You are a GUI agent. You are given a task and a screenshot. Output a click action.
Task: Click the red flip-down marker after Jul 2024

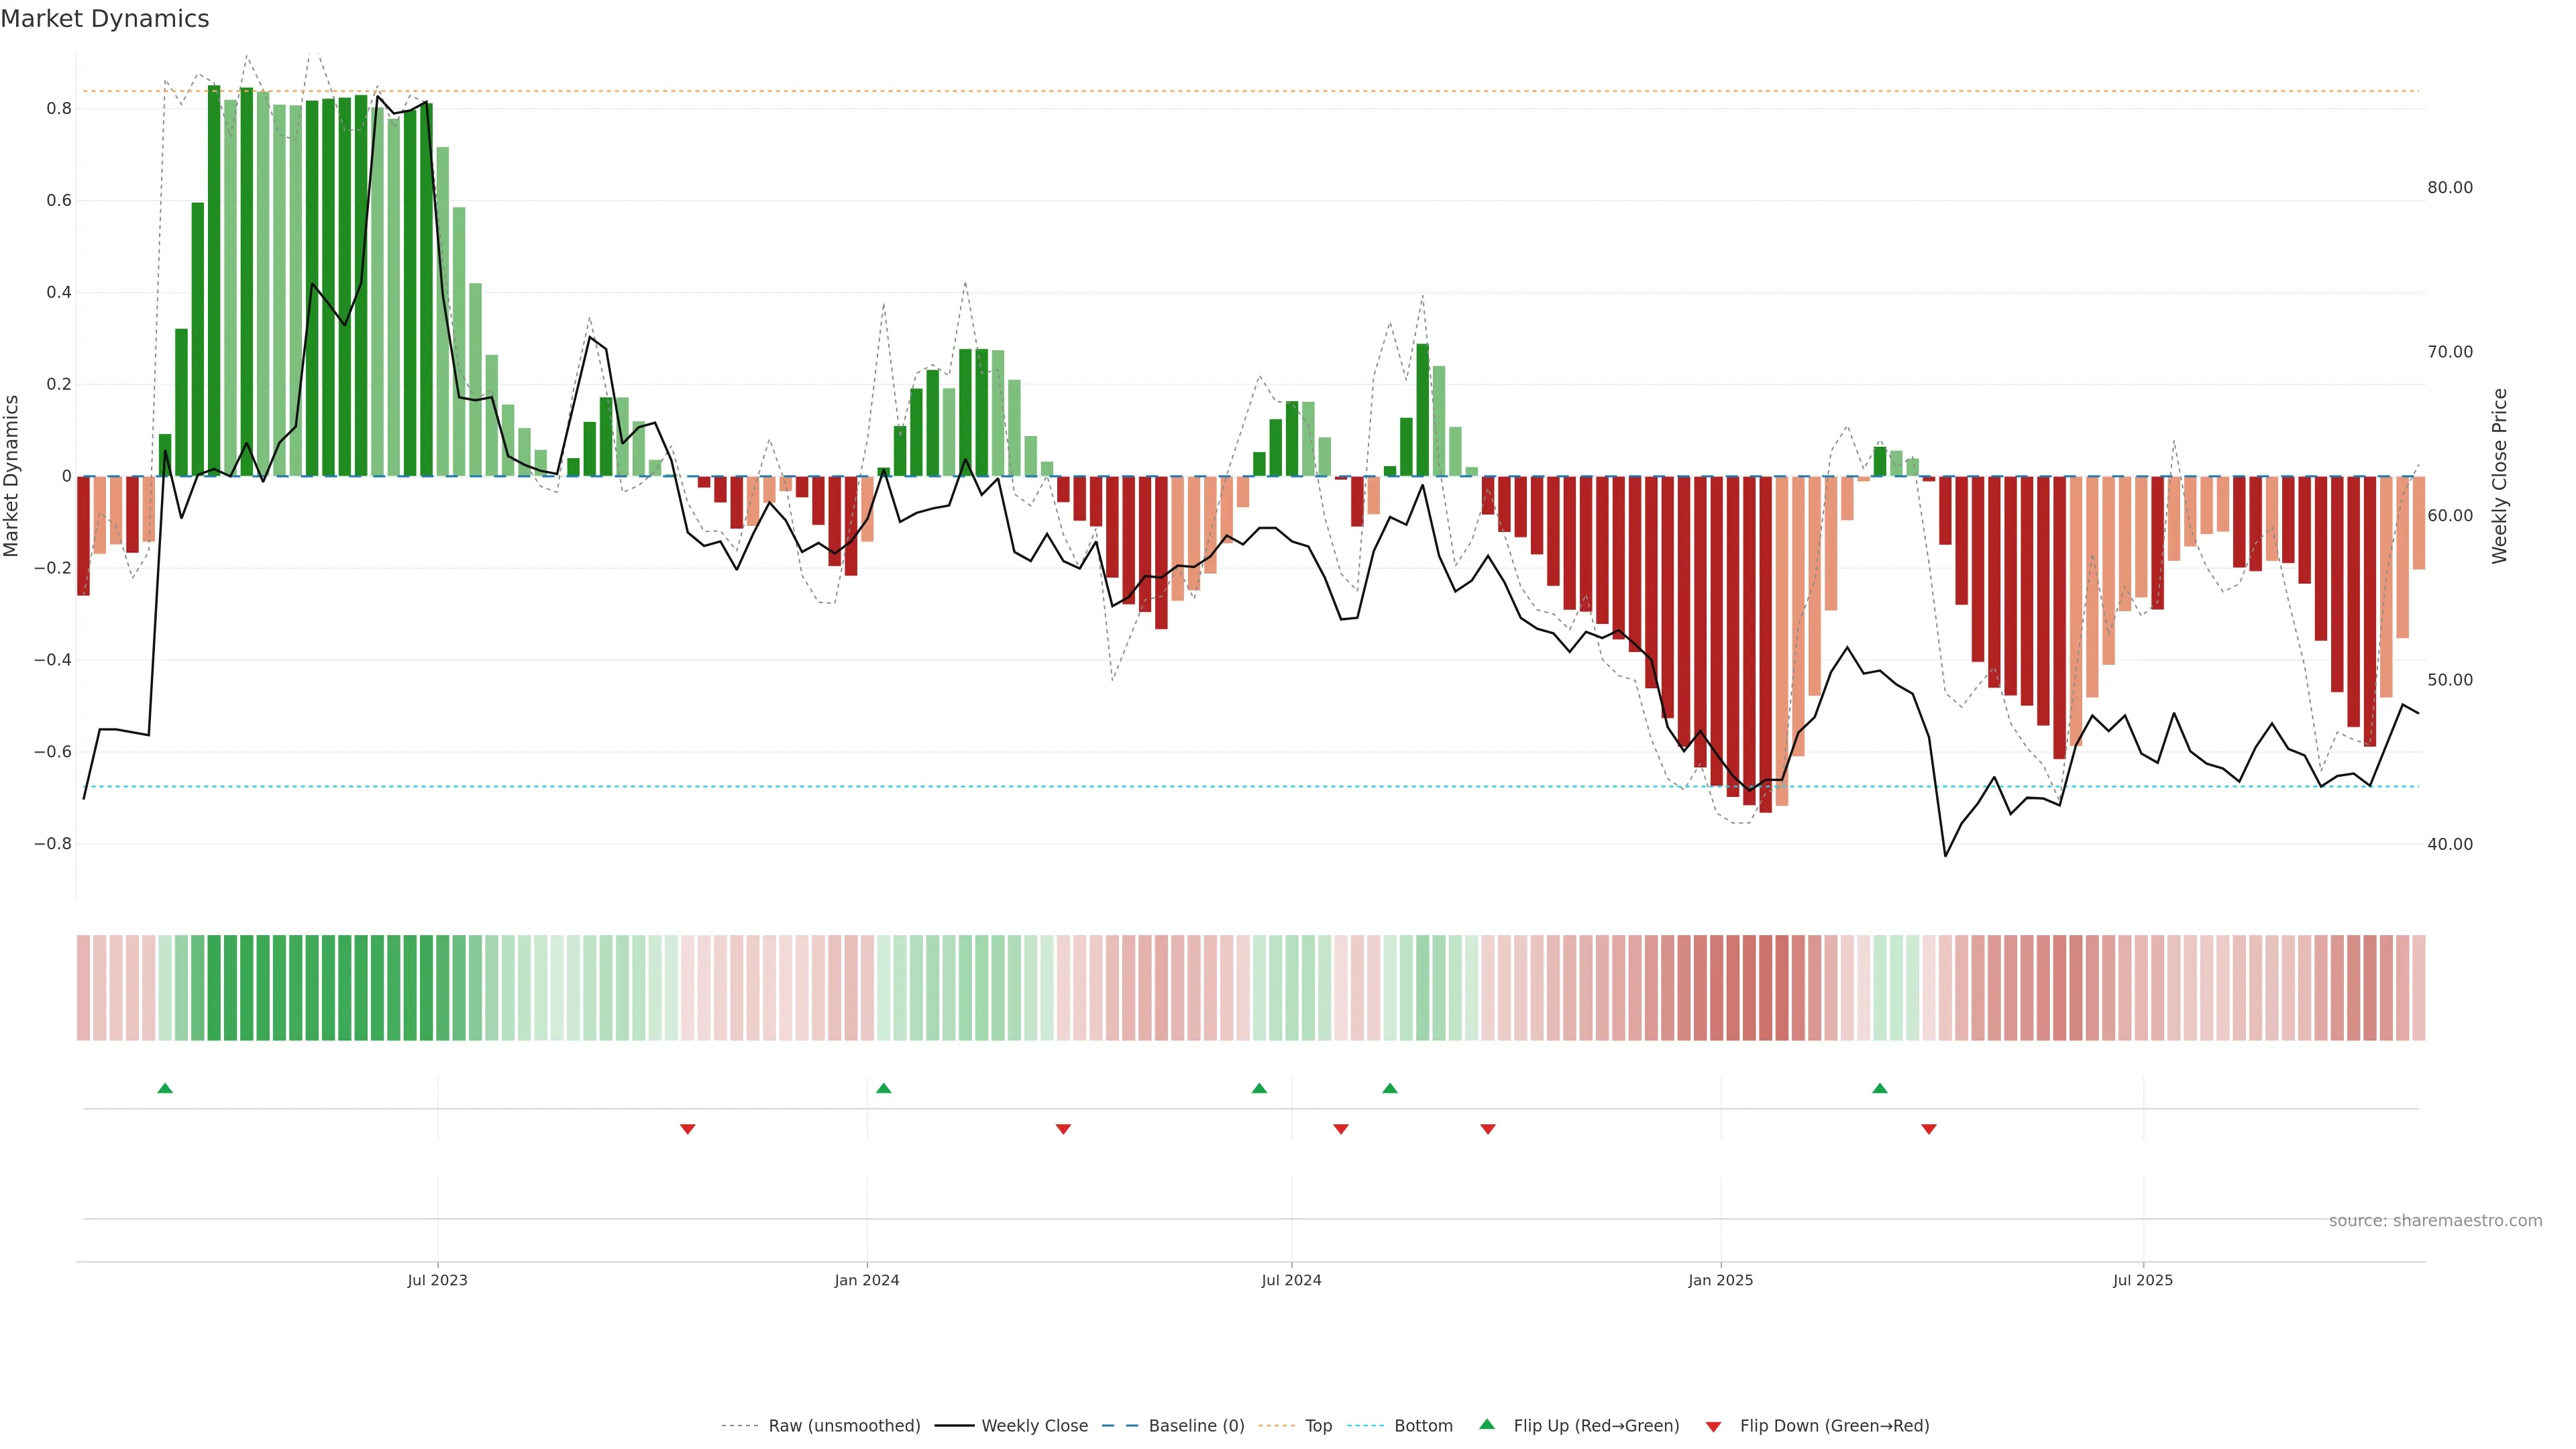(1341, 1129)
